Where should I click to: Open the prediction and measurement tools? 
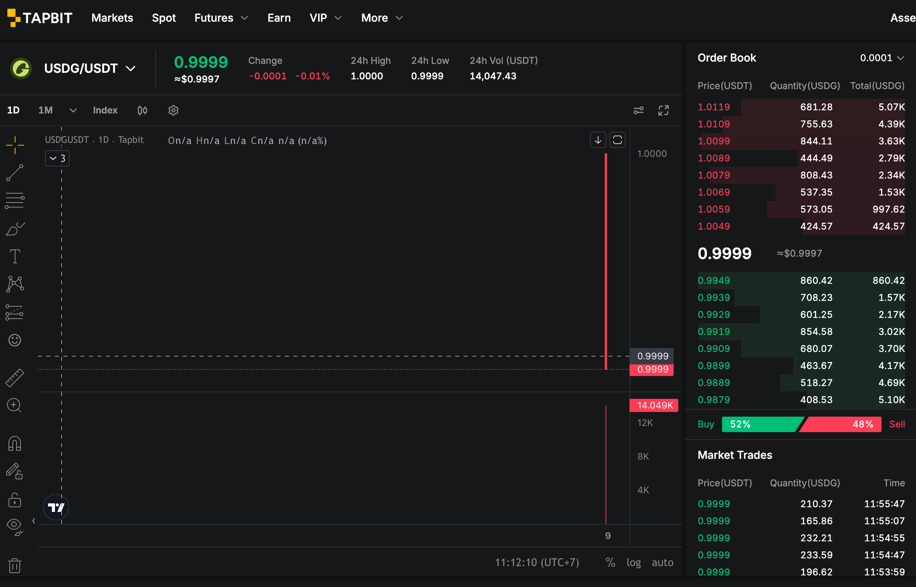tap(15, 312)
